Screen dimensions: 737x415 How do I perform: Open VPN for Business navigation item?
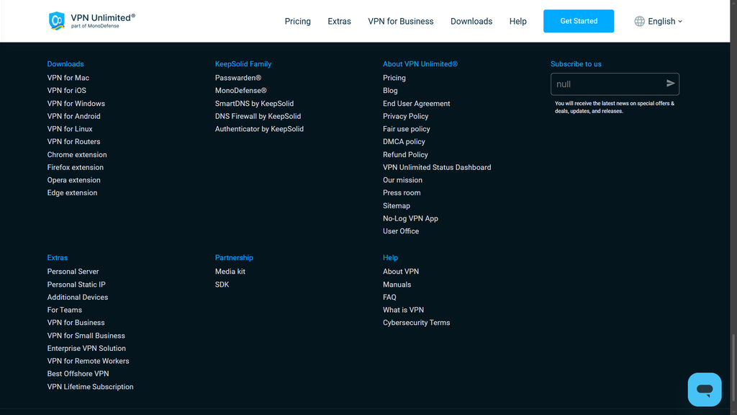[400, 21]
